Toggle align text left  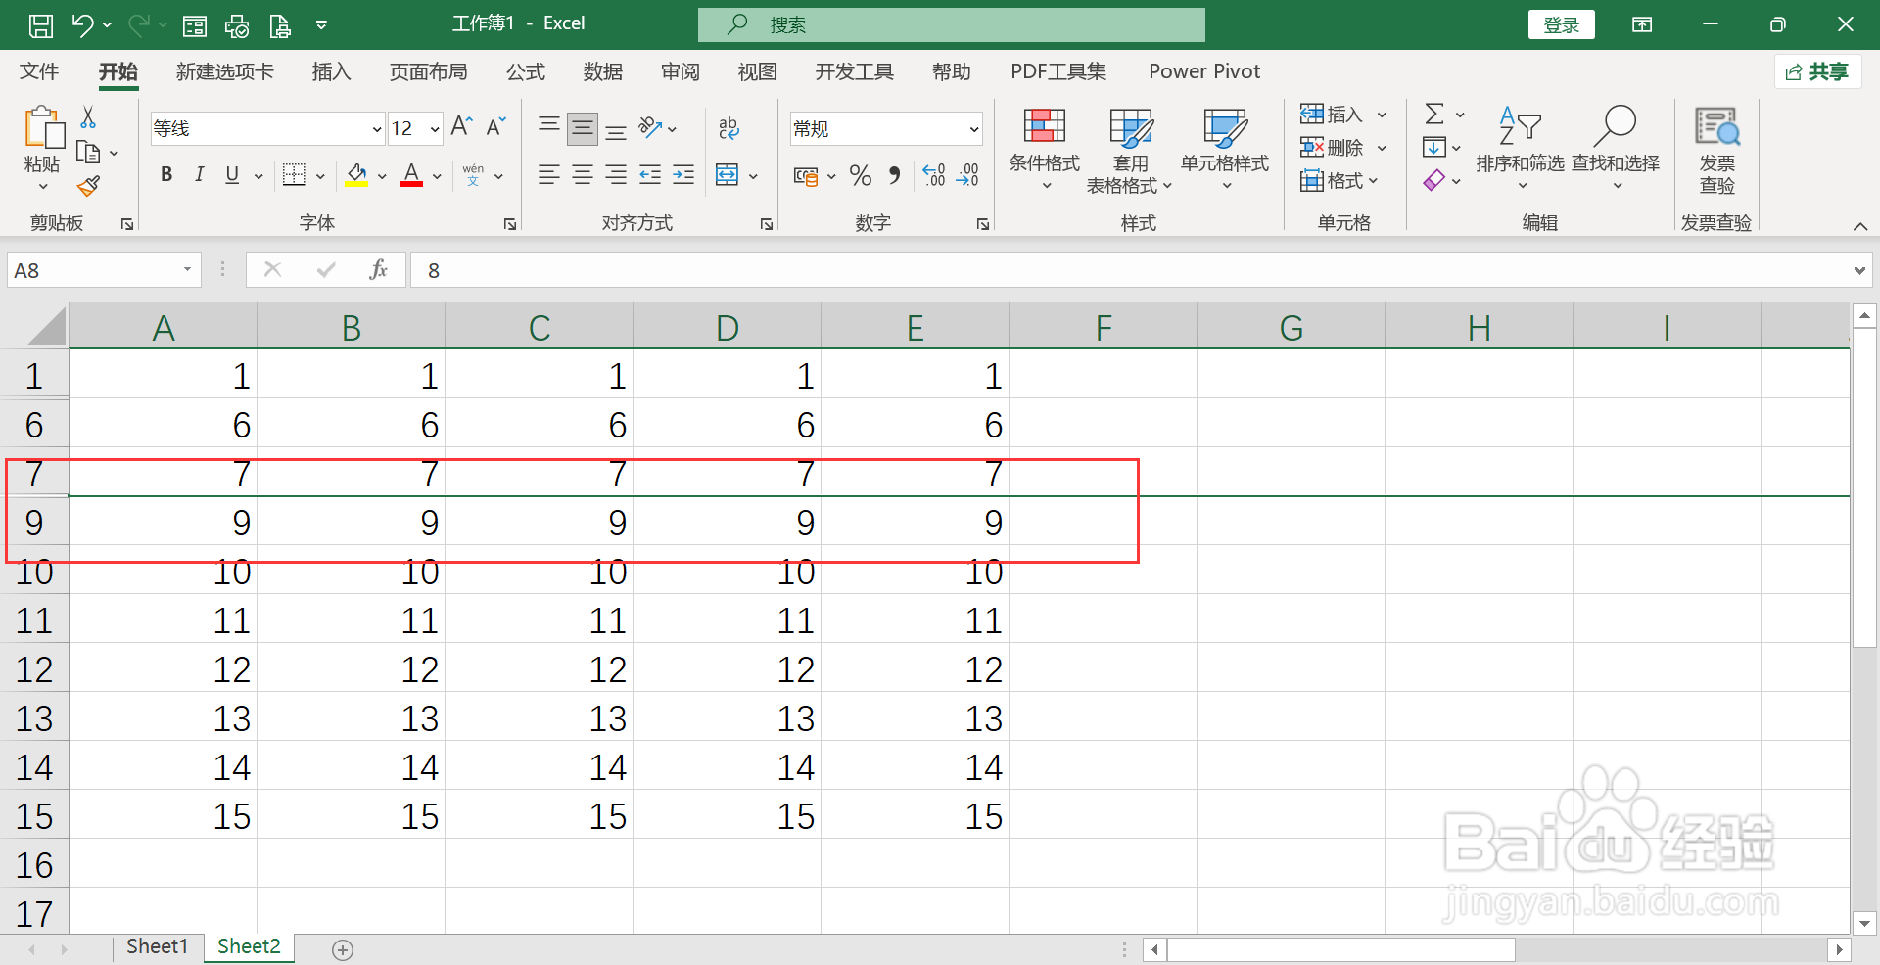click(549, 175)
